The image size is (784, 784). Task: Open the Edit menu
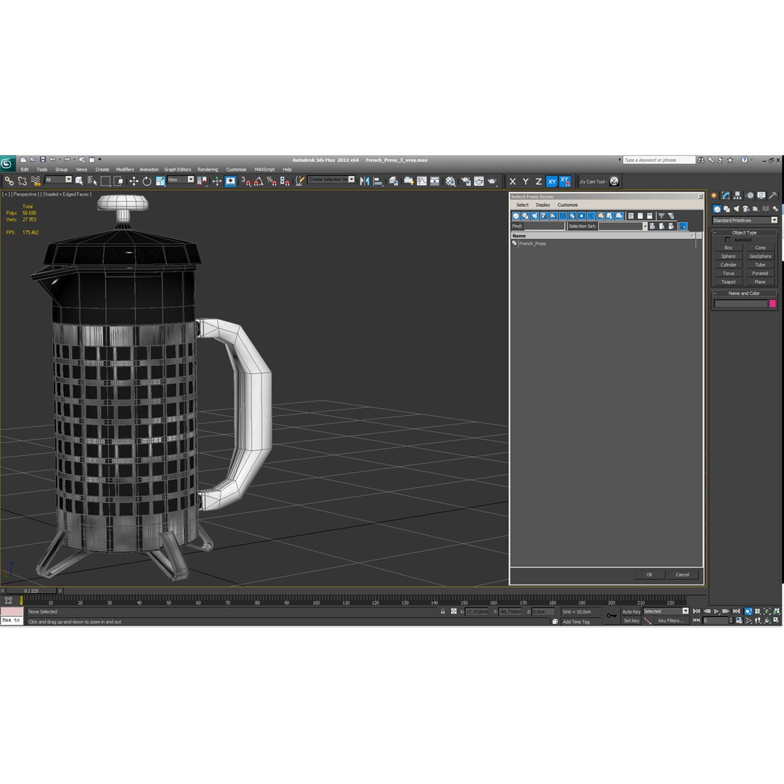[x=25, y=169]
